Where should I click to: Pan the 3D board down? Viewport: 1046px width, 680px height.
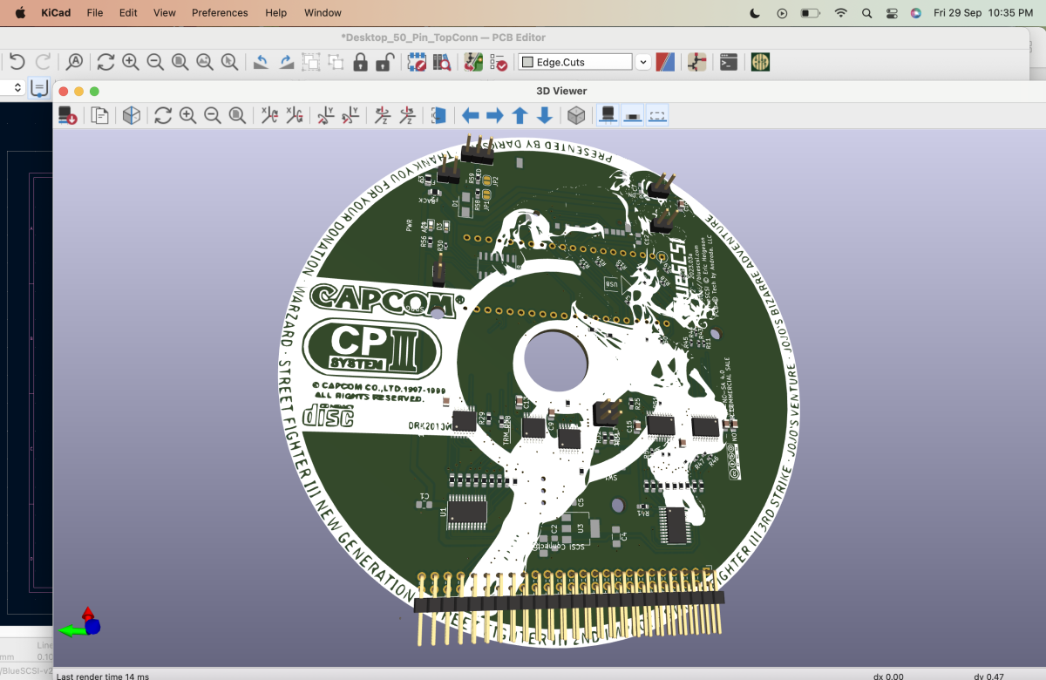(x=545, y=115)
